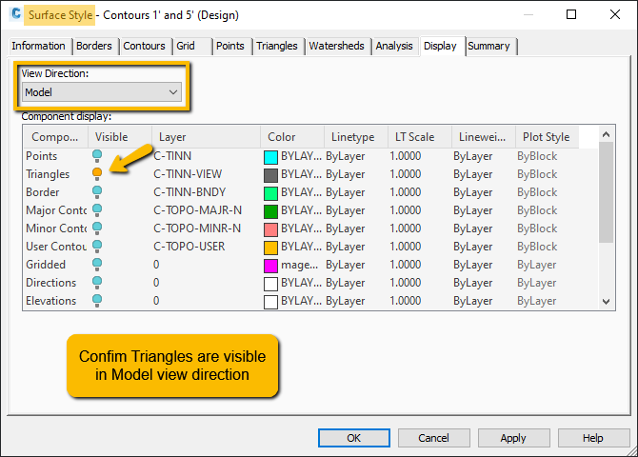Toggle Border visibility lightbulb
The image size is (638, 457).
click(97, 192)
